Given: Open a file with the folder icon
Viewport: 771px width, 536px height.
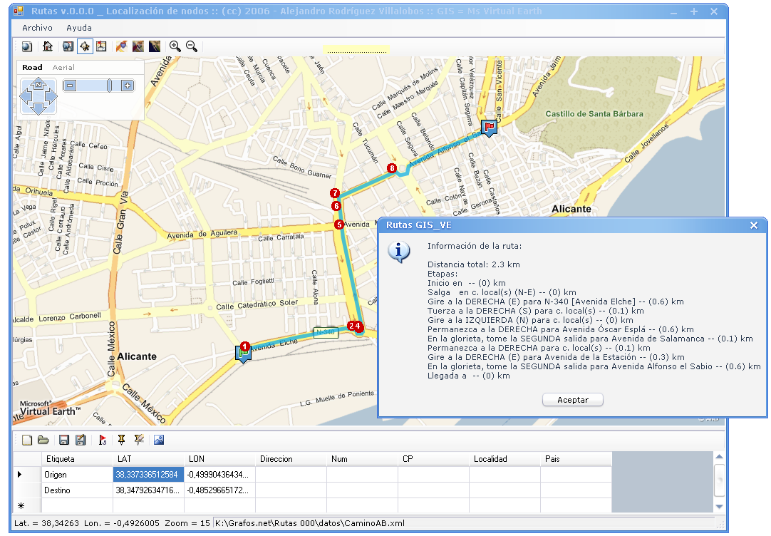Looking at the screenshot, I should [43, 440].
